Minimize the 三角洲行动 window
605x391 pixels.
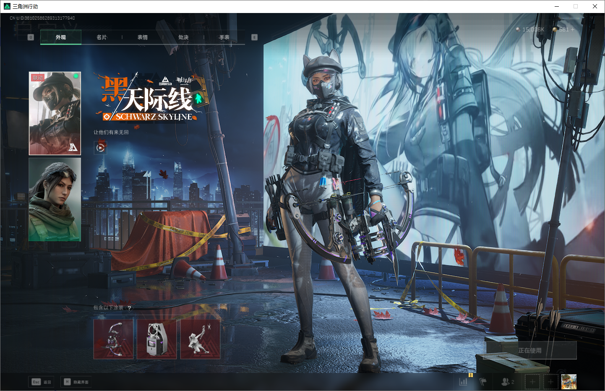coord(557,6)
